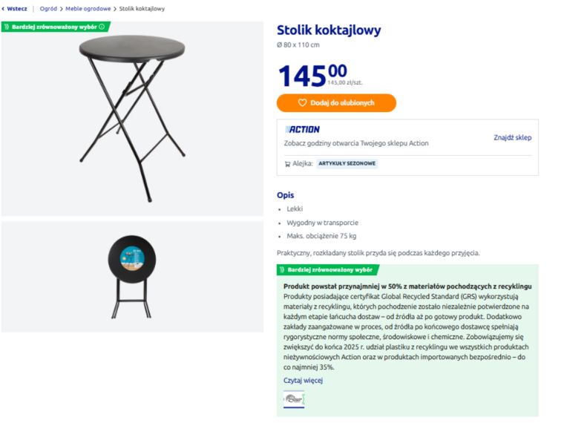Viewport: 564px width, 423px height.
Task: Click the back chevron beside Wstecz
Action: [3, 9]
